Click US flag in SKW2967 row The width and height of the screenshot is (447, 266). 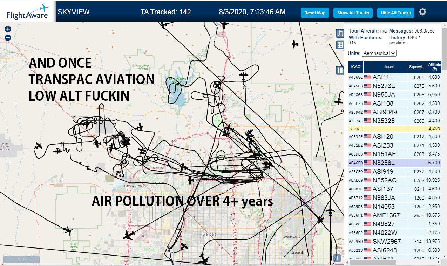tap(368, 242)
